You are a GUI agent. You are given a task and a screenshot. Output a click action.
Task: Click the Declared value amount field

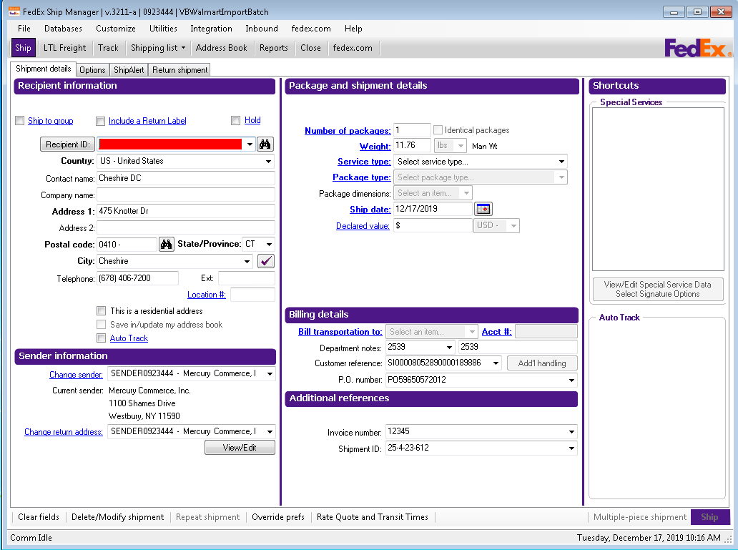click(x=433, y=225)
